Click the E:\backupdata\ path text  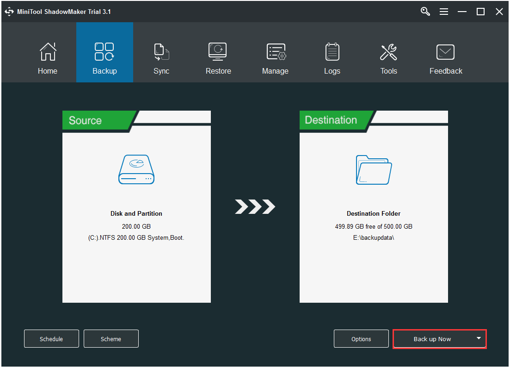374,238
